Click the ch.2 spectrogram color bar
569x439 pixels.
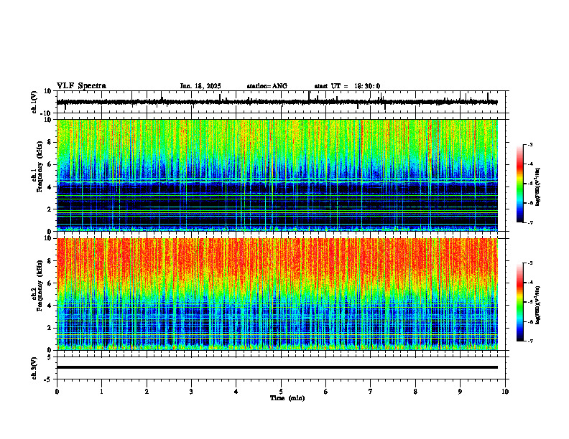(x=519, y=302)
